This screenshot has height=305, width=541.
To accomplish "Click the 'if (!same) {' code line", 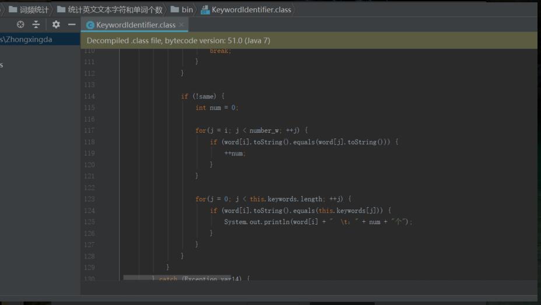I will (x=203, y=97).
